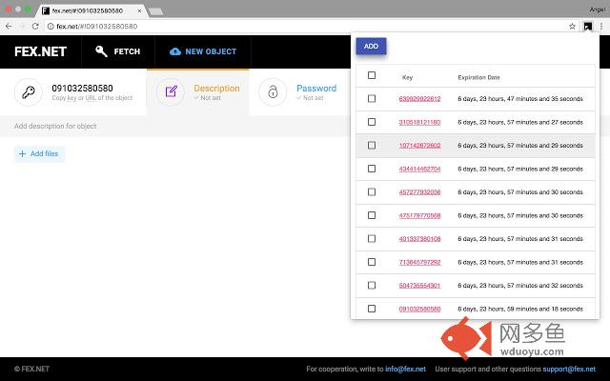Open the NEW OBJECT tab
The height and width of the screenshot is (381, 610).
pyautogui.click(x=203, y=51)
